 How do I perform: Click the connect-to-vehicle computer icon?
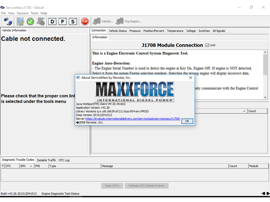[8, 21]
